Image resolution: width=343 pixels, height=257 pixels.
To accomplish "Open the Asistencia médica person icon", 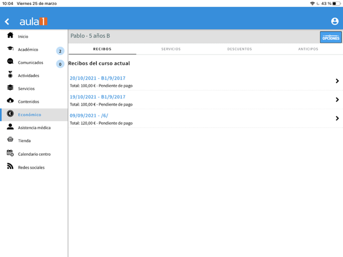I will coord(10,127).
